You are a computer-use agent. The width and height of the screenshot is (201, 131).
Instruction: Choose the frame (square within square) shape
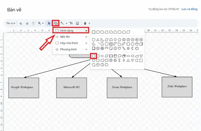point(111,44)
